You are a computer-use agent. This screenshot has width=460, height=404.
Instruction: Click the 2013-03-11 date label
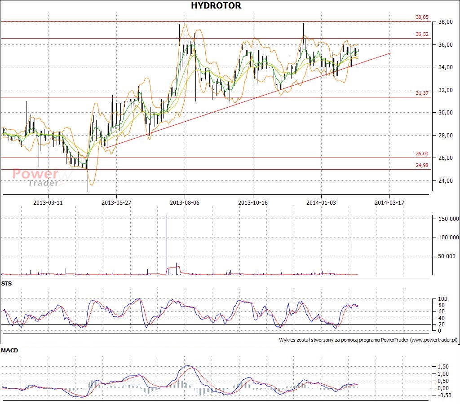coord(48,202)
